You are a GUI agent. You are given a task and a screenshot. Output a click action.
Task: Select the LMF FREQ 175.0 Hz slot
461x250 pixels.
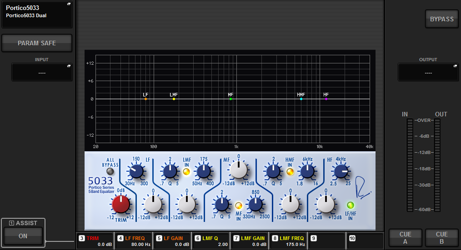288,241
